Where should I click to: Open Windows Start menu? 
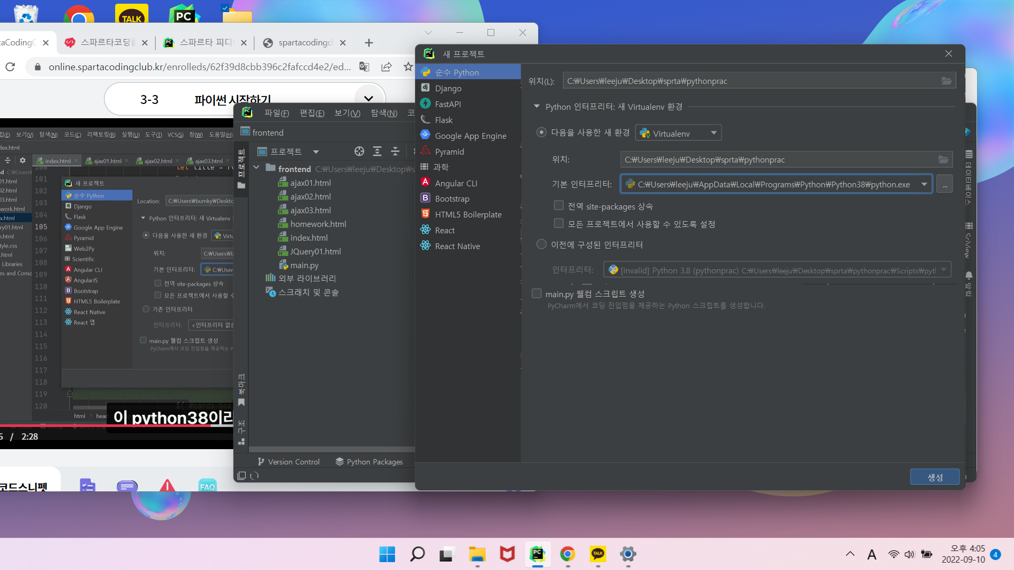387,554
